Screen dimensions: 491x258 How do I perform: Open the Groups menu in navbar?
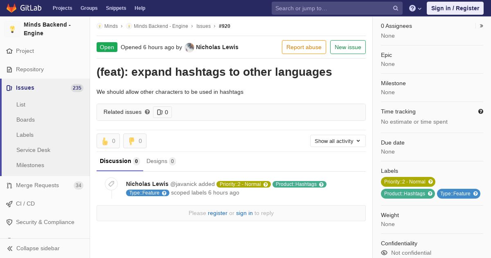[x=89, y=8]
